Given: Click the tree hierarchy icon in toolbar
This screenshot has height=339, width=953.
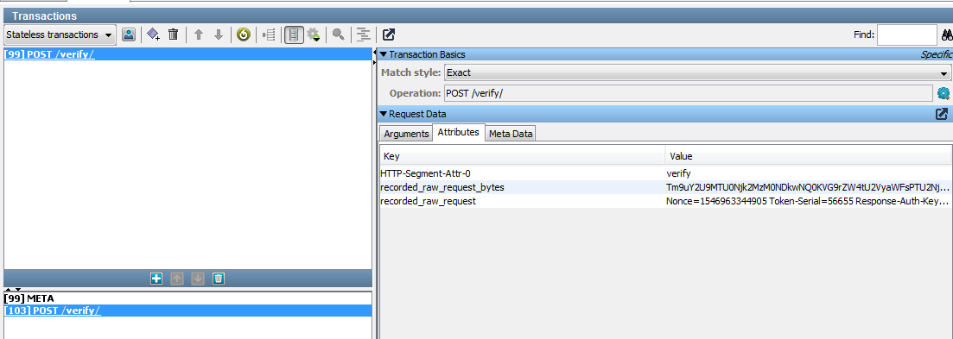Looking at the screenshot, I should click(269, 35).
